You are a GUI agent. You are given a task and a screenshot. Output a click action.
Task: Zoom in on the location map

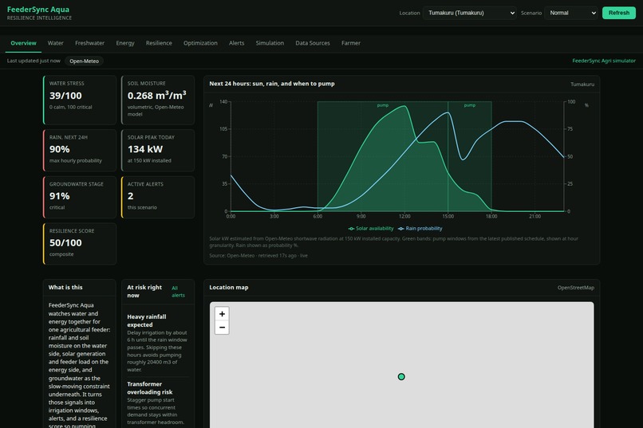click(222, 314)
